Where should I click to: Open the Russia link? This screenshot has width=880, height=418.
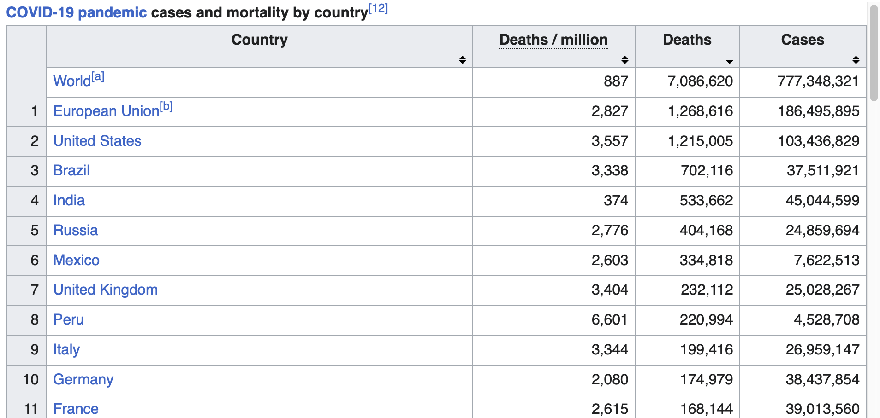76,230
